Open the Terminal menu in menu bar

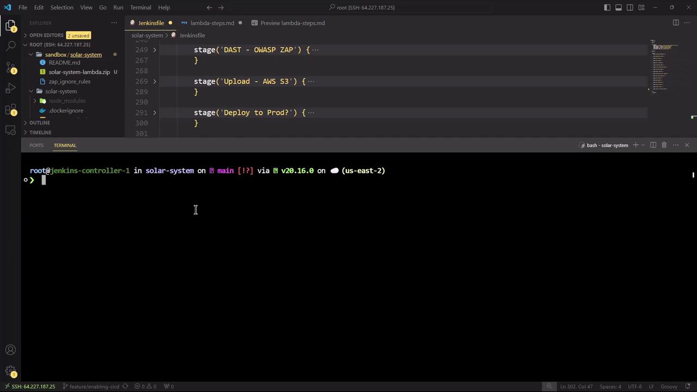pos(140,8)
